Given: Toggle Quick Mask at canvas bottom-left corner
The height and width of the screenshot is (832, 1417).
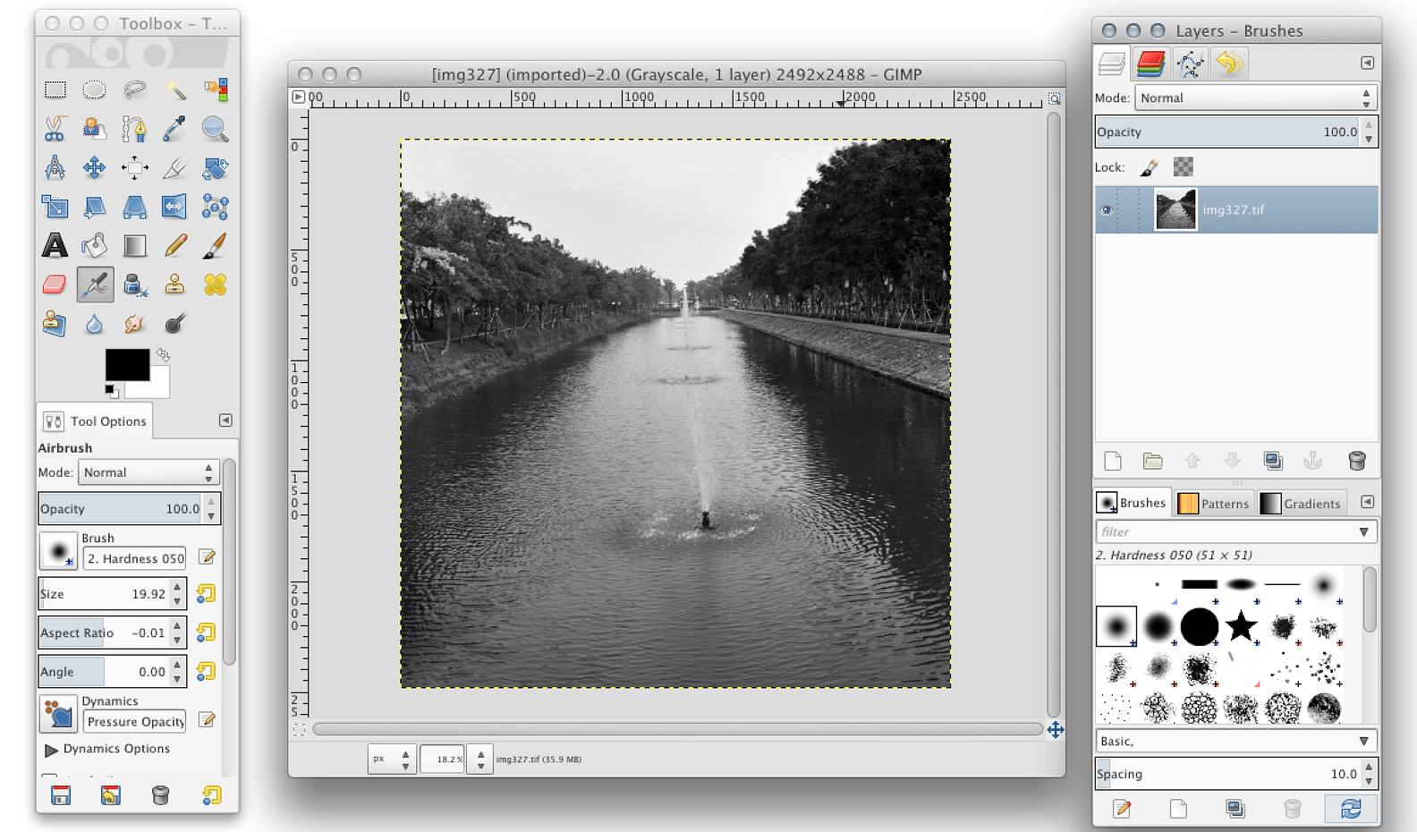Looking at the screenshot, I should pyautogui.click(x=299, y=730).
